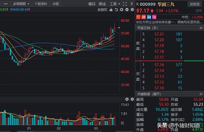
Task: Click the current price arrow marker on axis
Action: point(119,28)
